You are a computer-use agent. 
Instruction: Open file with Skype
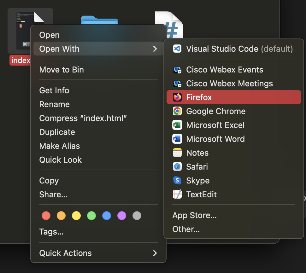[x=233, y=181]
